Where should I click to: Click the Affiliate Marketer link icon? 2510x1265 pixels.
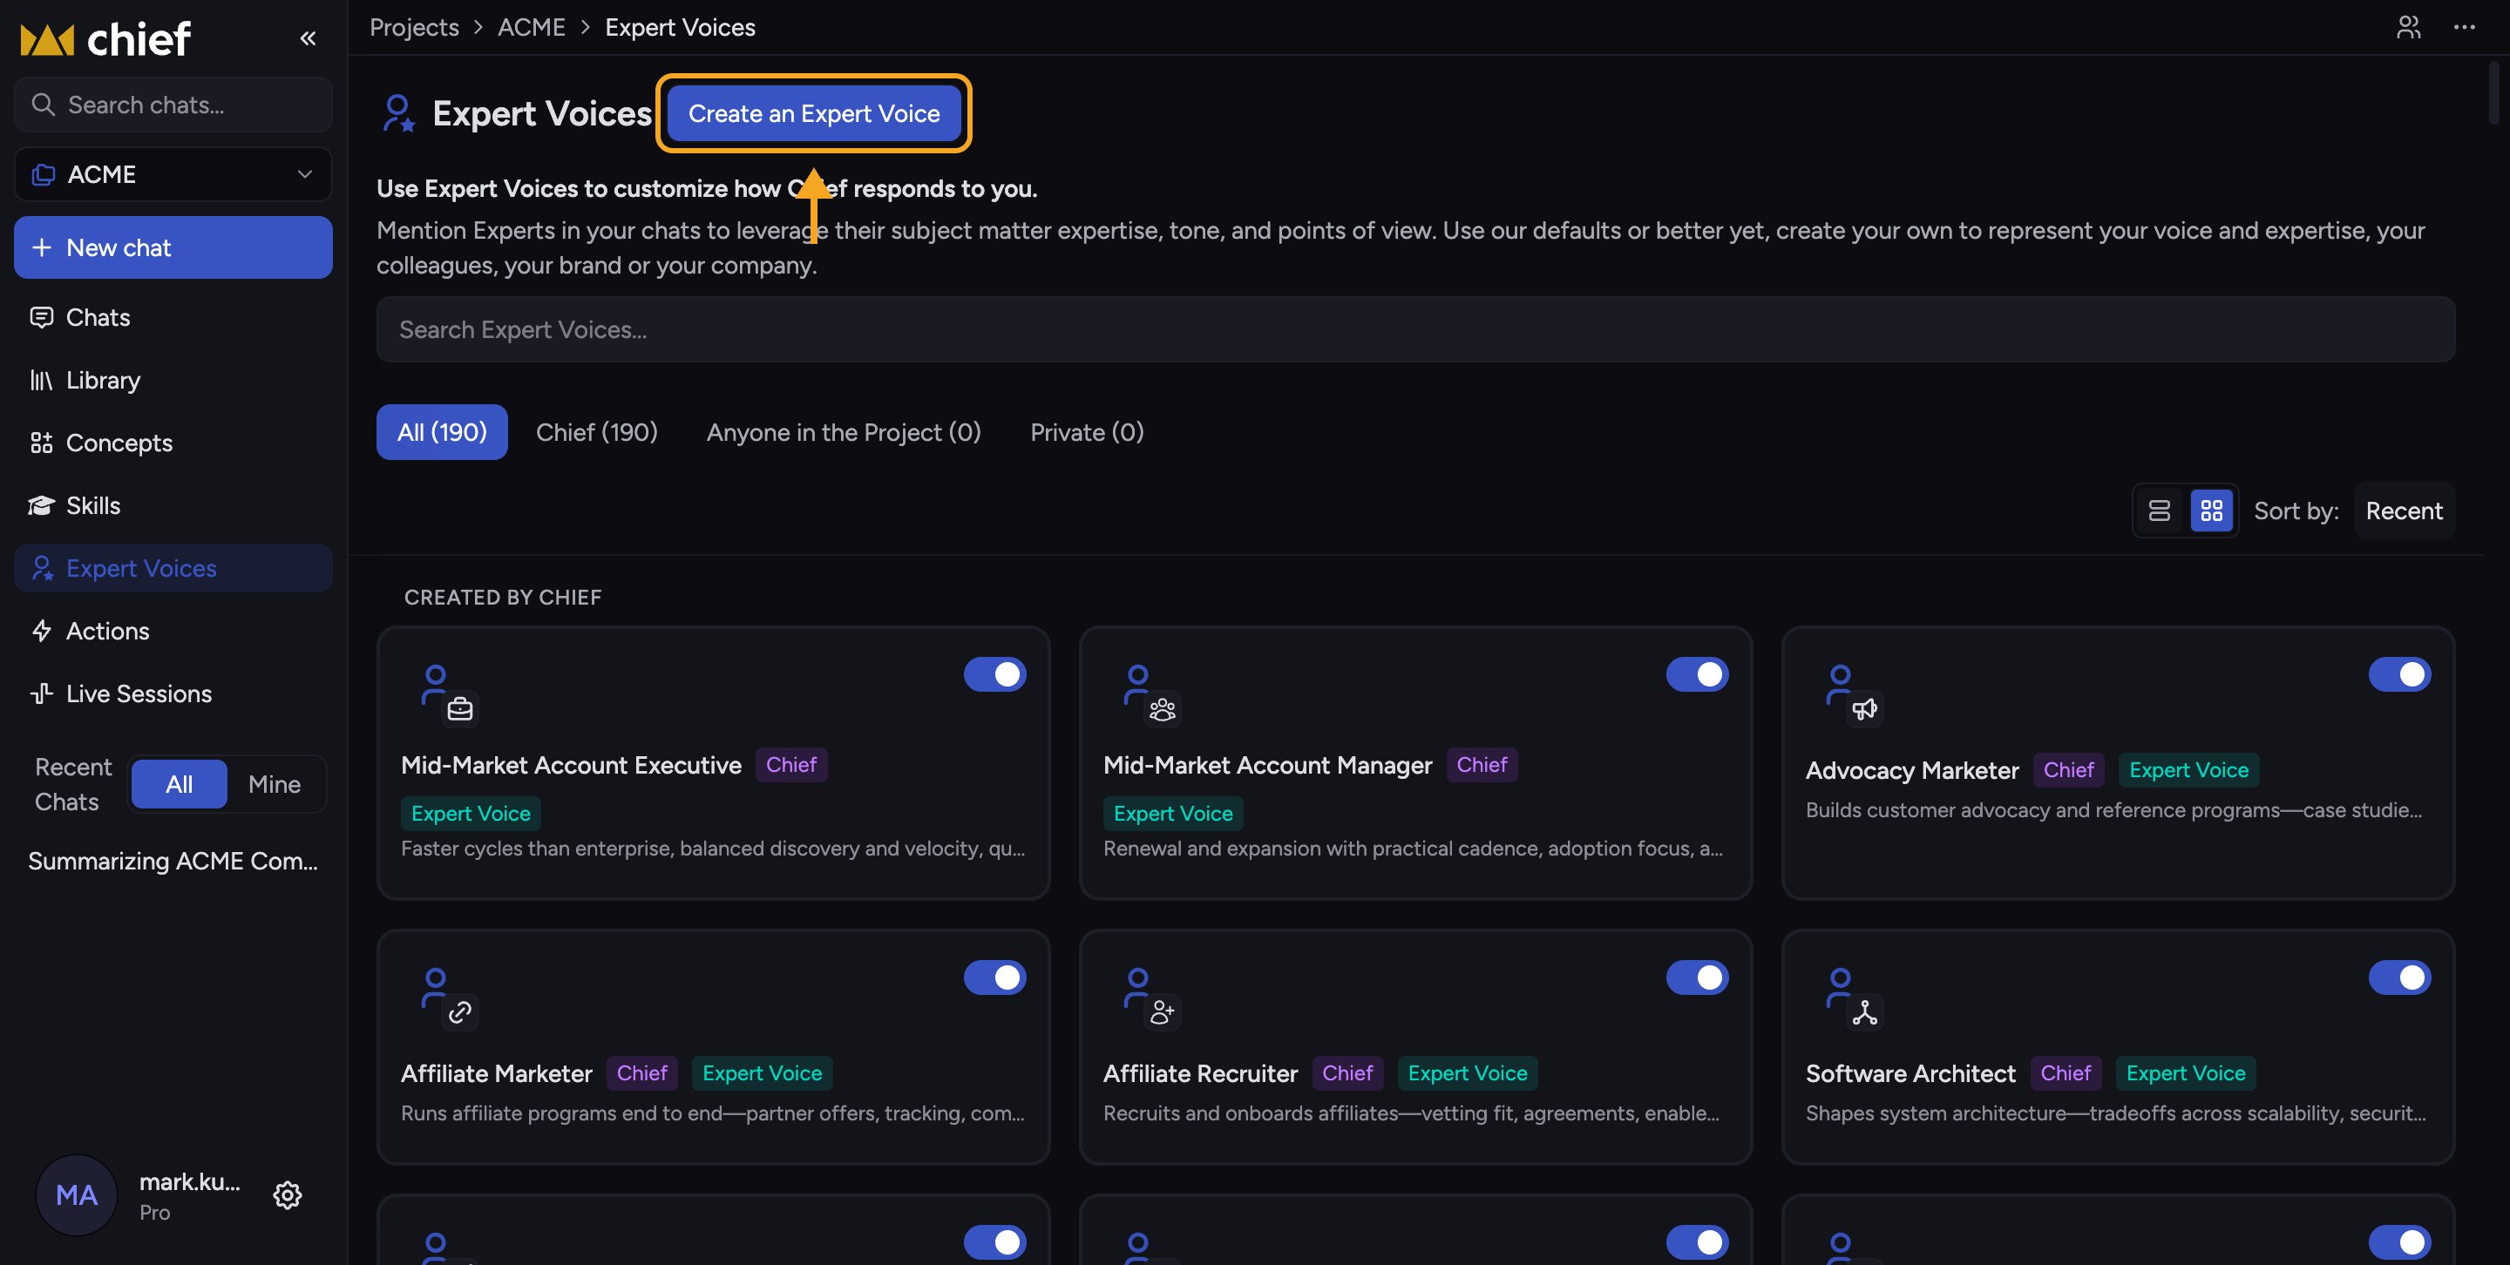(x=460, y=1012)
